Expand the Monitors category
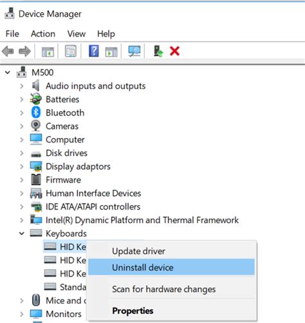305x323 pixels. click(22, 314)
